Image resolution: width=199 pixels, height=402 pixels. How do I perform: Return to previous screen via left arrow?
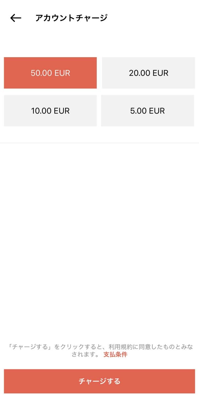click(x=16, y=18)
